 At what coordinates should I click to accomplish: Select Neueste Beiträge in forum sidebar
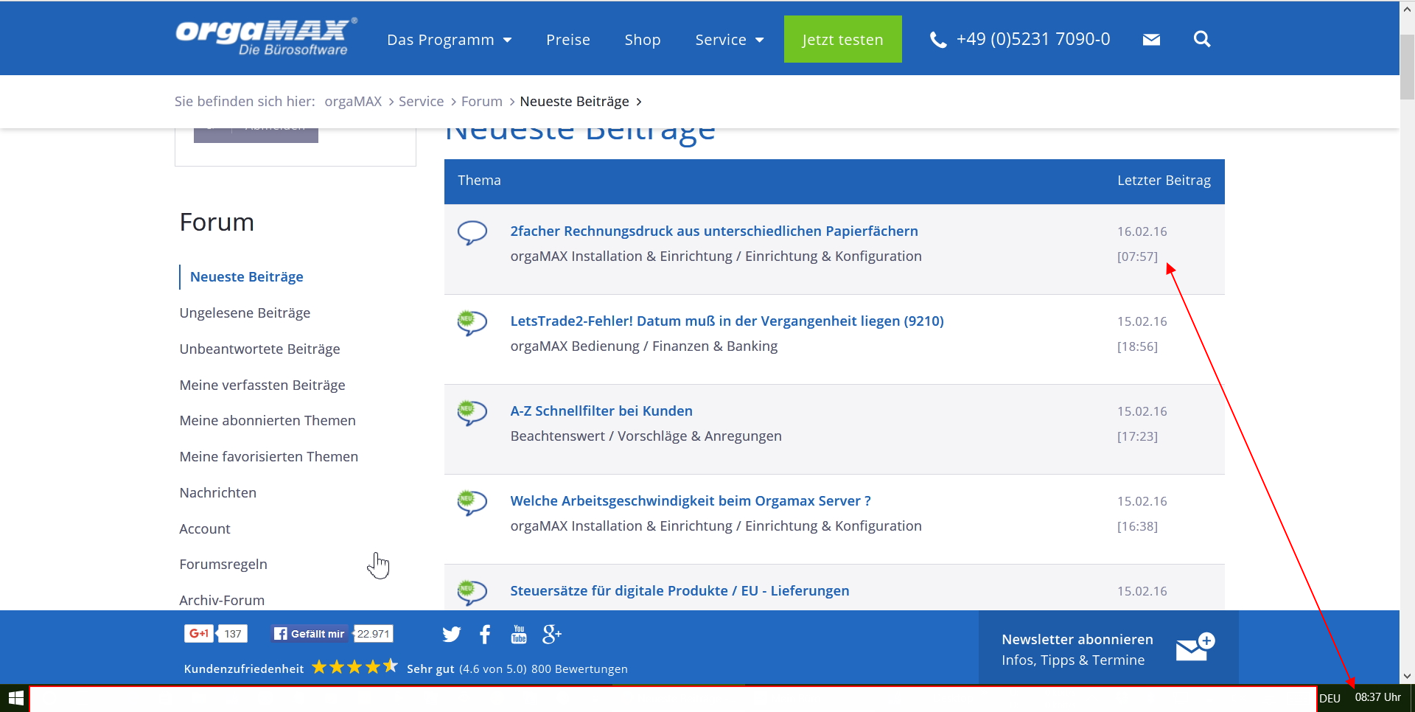click(247, 277)
